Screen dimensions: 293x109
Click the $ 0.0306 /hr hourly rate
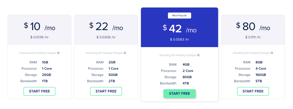pyautogui.click(x=106, y=37)
